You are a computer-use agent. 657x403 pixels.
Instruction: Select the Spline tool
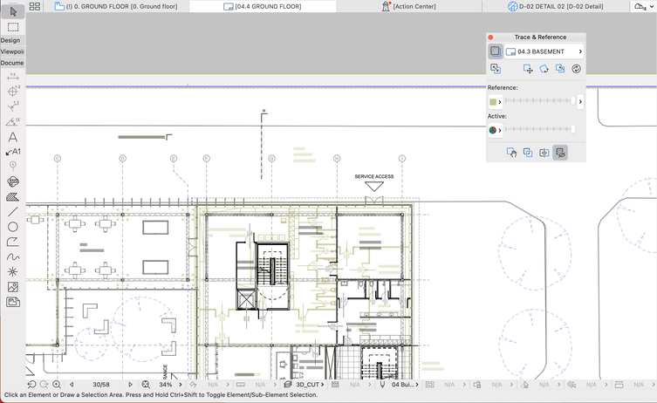click(12, 257)
